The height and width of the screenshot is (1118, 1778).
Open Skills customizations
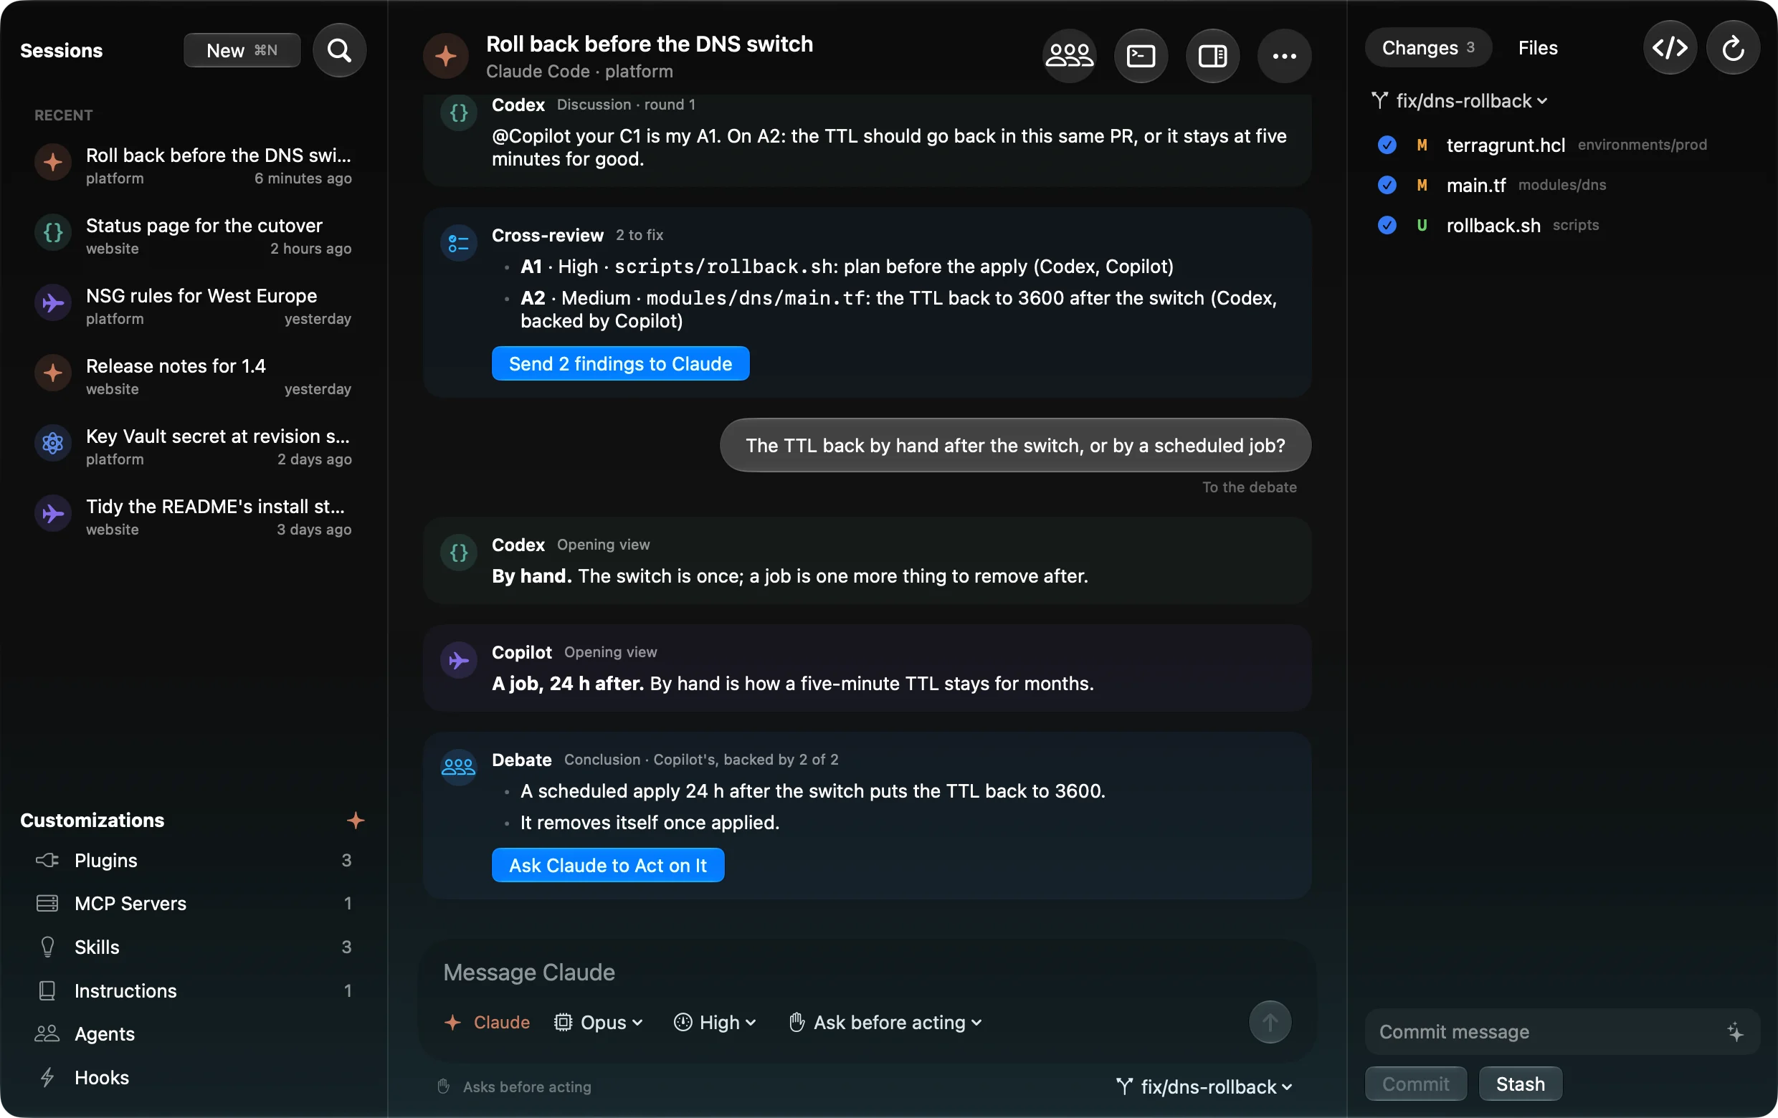click(194, 947)
